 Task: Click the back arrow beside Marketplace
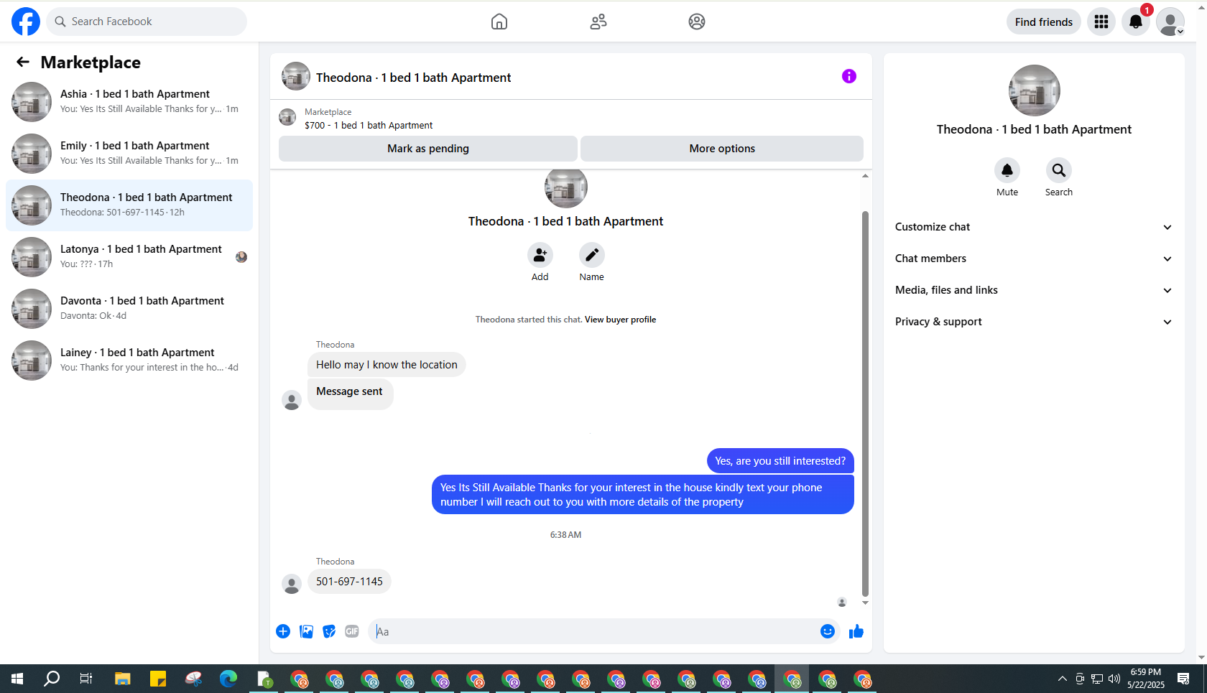(23, 62)
